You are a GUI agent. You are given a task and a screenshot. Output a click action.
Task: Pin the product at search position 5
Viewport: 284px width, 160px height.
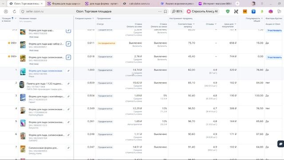point(68,122)
